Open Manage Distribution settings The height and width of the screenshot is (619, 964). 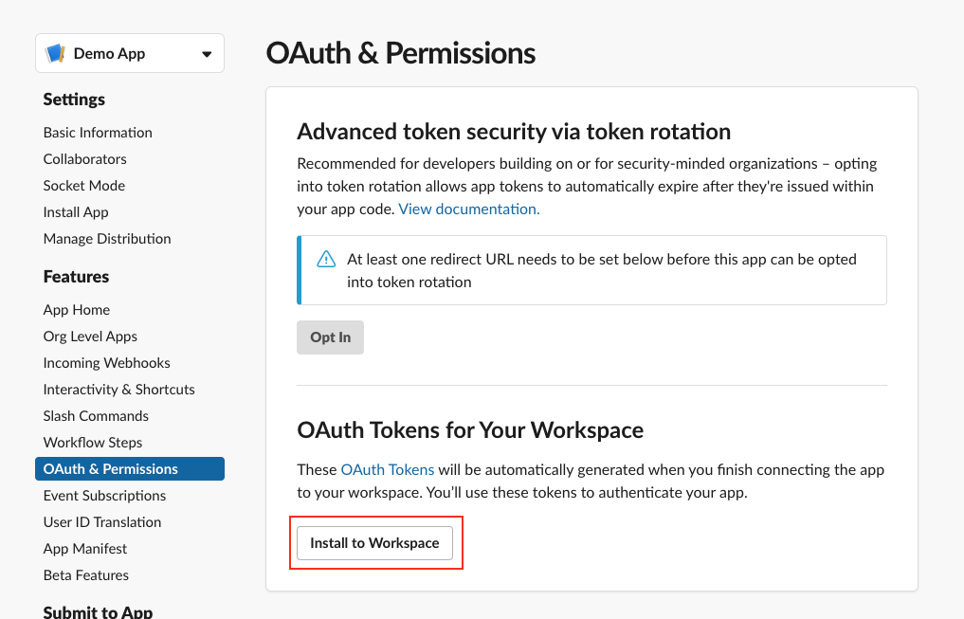click(x=107, y=239)
